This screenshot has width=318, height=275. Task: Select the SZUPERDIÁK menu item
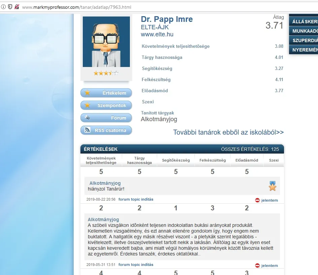305,40
